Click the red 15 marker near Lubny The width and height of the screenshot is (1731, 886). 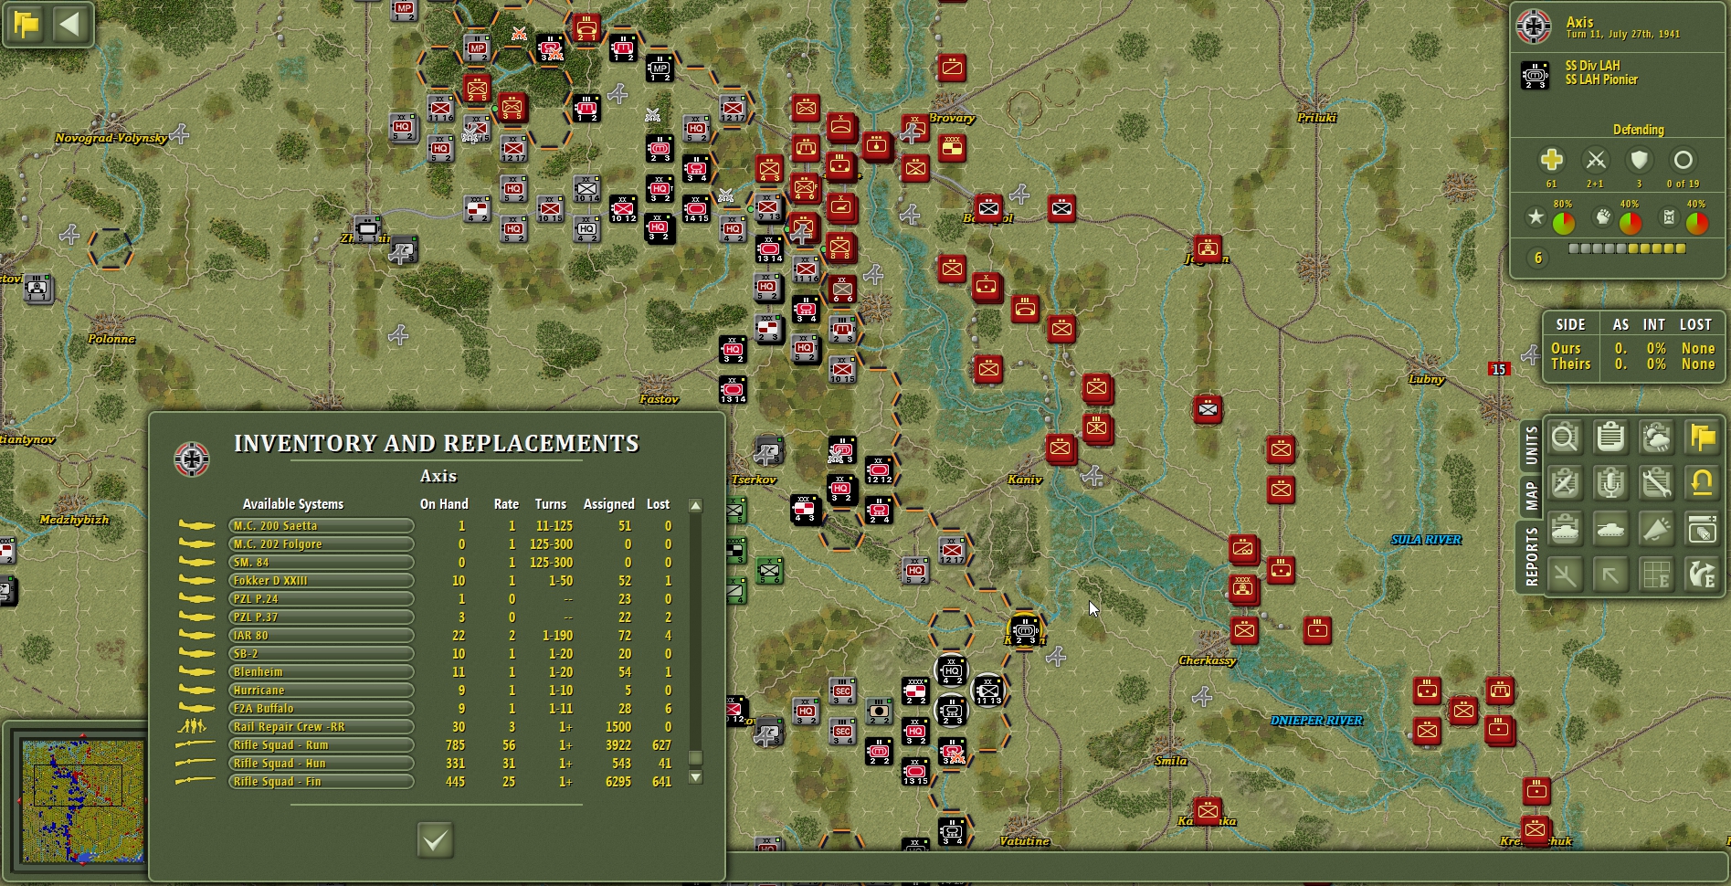[x=1498, y=369]
